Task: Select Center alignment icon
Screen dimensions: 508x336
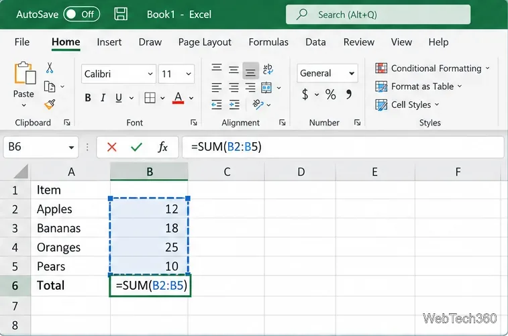Action: [x=234, y=87]
